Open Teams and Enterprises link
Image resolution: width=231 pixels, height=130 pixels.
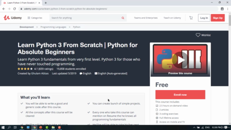coord(146,18)
